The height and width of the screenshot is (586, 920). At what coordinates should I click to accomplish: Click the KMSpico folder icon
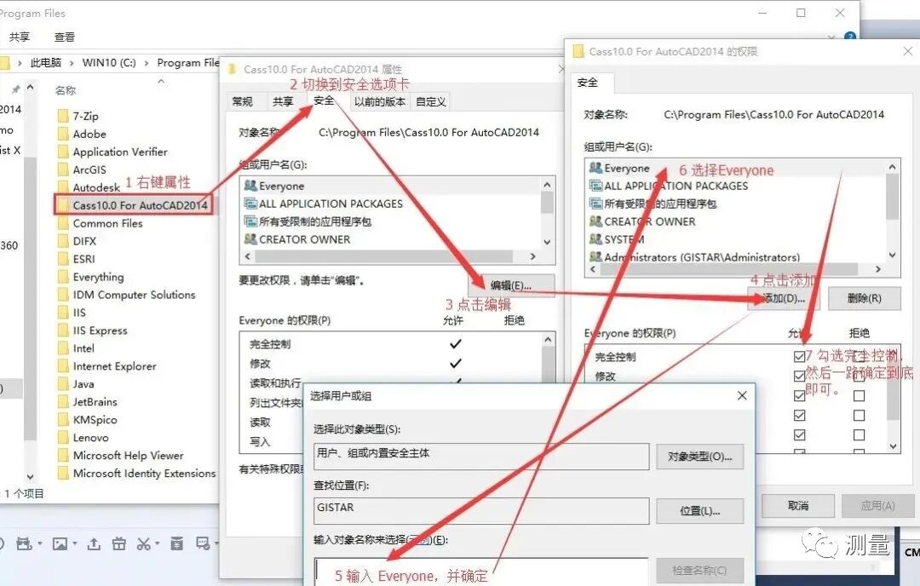[63, 419]
